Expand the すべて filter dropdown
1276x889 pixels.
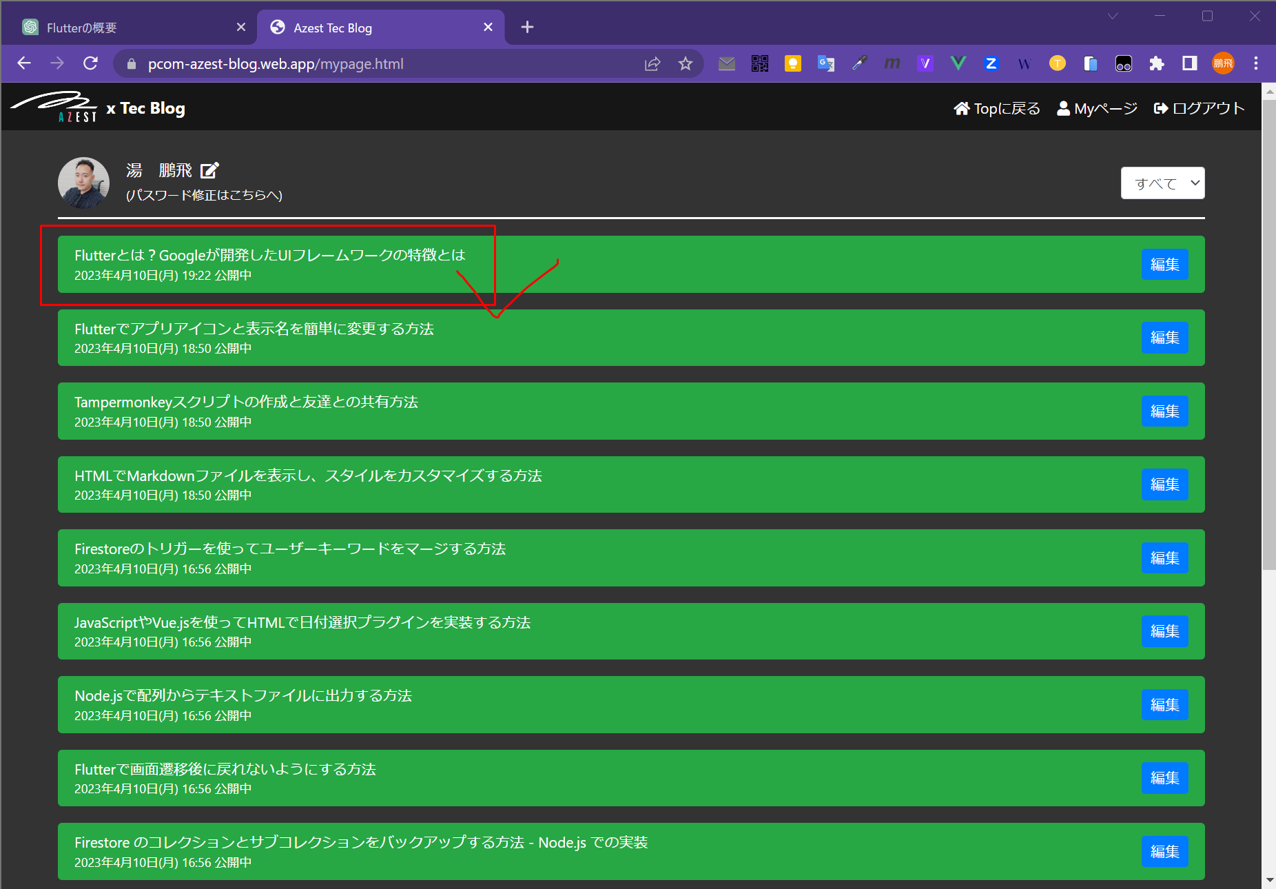[1162, 183]
